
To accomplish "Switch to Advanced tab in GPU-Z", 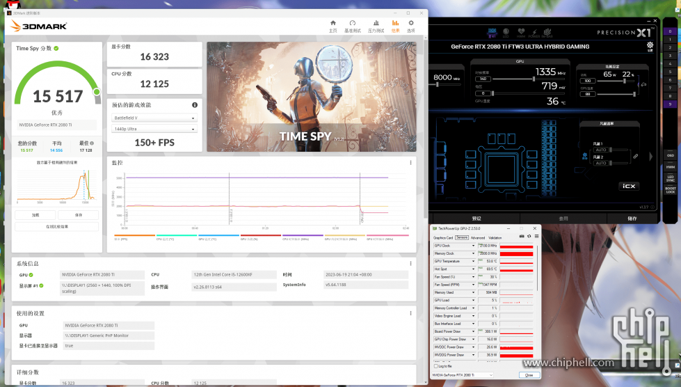I will [478, 237].
